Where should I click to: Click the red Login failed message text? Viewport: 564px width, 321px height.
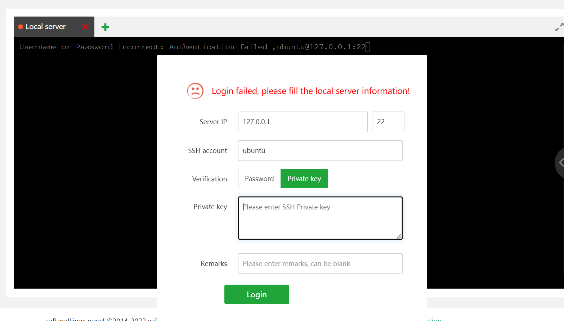[x=310, y=91]
